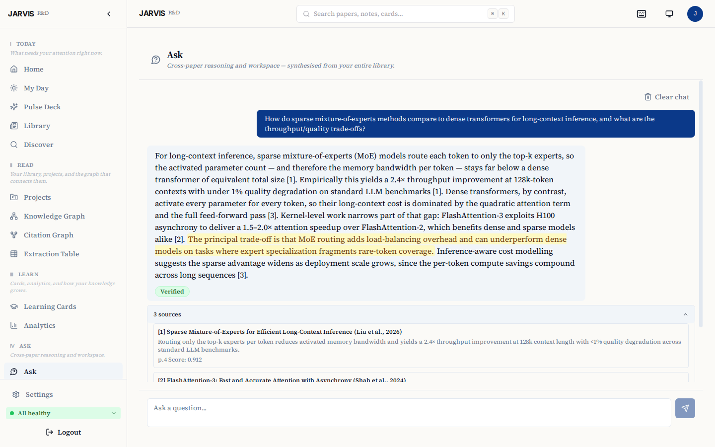Focus the Ask a question text box
Image resolution: width=715 pixels, height=447 pixels.
click(x=409, y=413)
